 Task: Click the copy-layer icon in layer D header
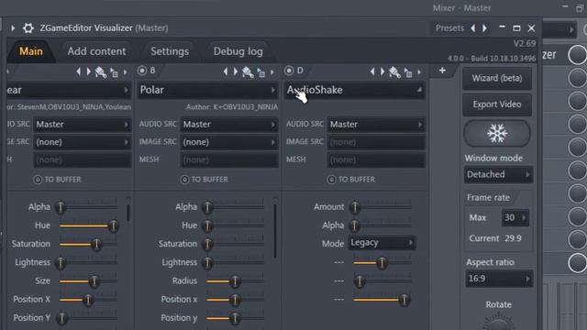pyautogui.click(x=408, y=72)
